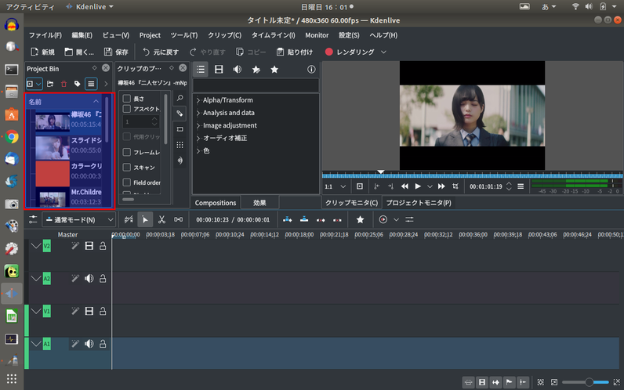Image resolution: width=624 pixels, height=390 pixels.
Task: Click the monitor crop/zone icon
Action: tap(455, 186)
